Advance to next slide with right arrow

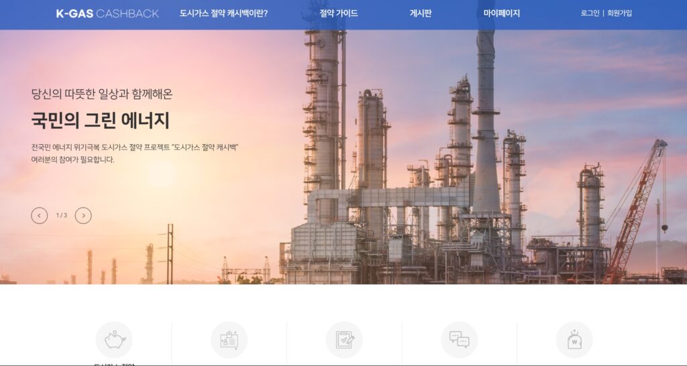83,215
